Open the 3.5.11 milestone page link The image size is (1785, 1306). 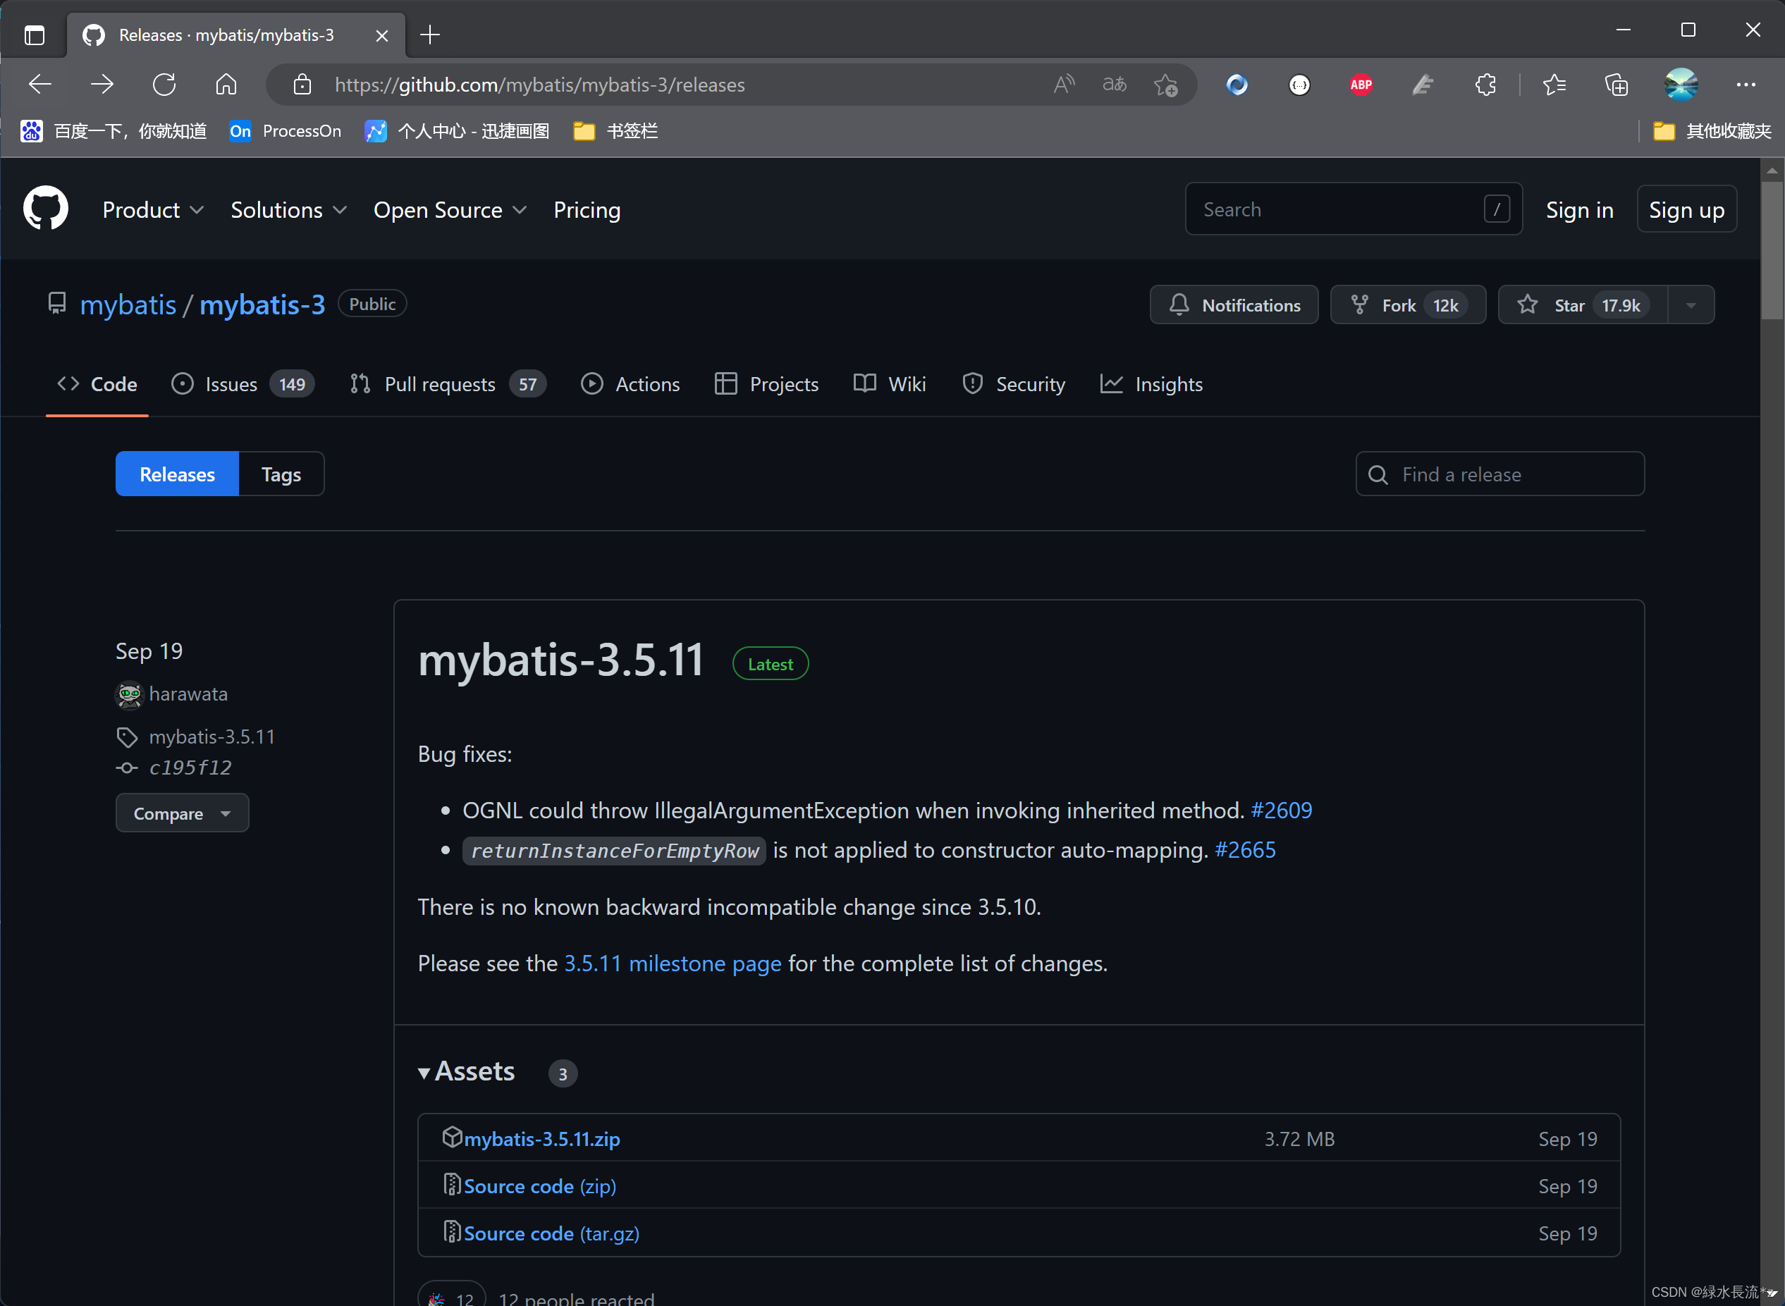[x=673, y=963]
